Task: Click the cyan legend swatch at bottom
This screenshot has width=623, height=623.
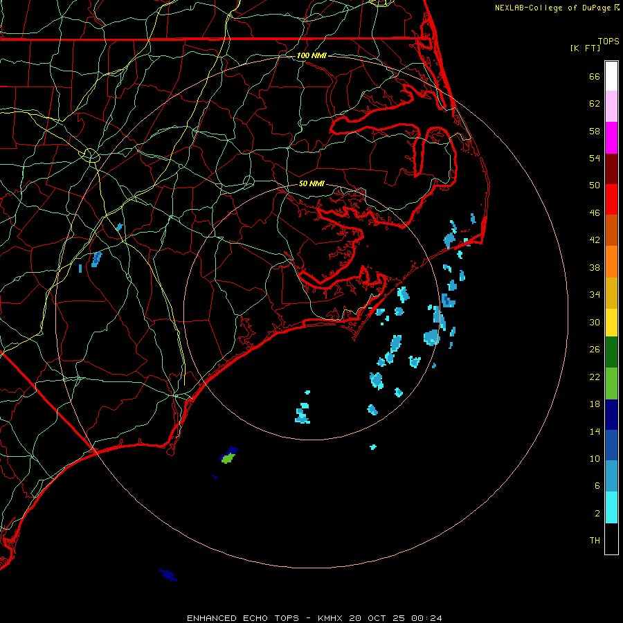Action: (611, 507)
